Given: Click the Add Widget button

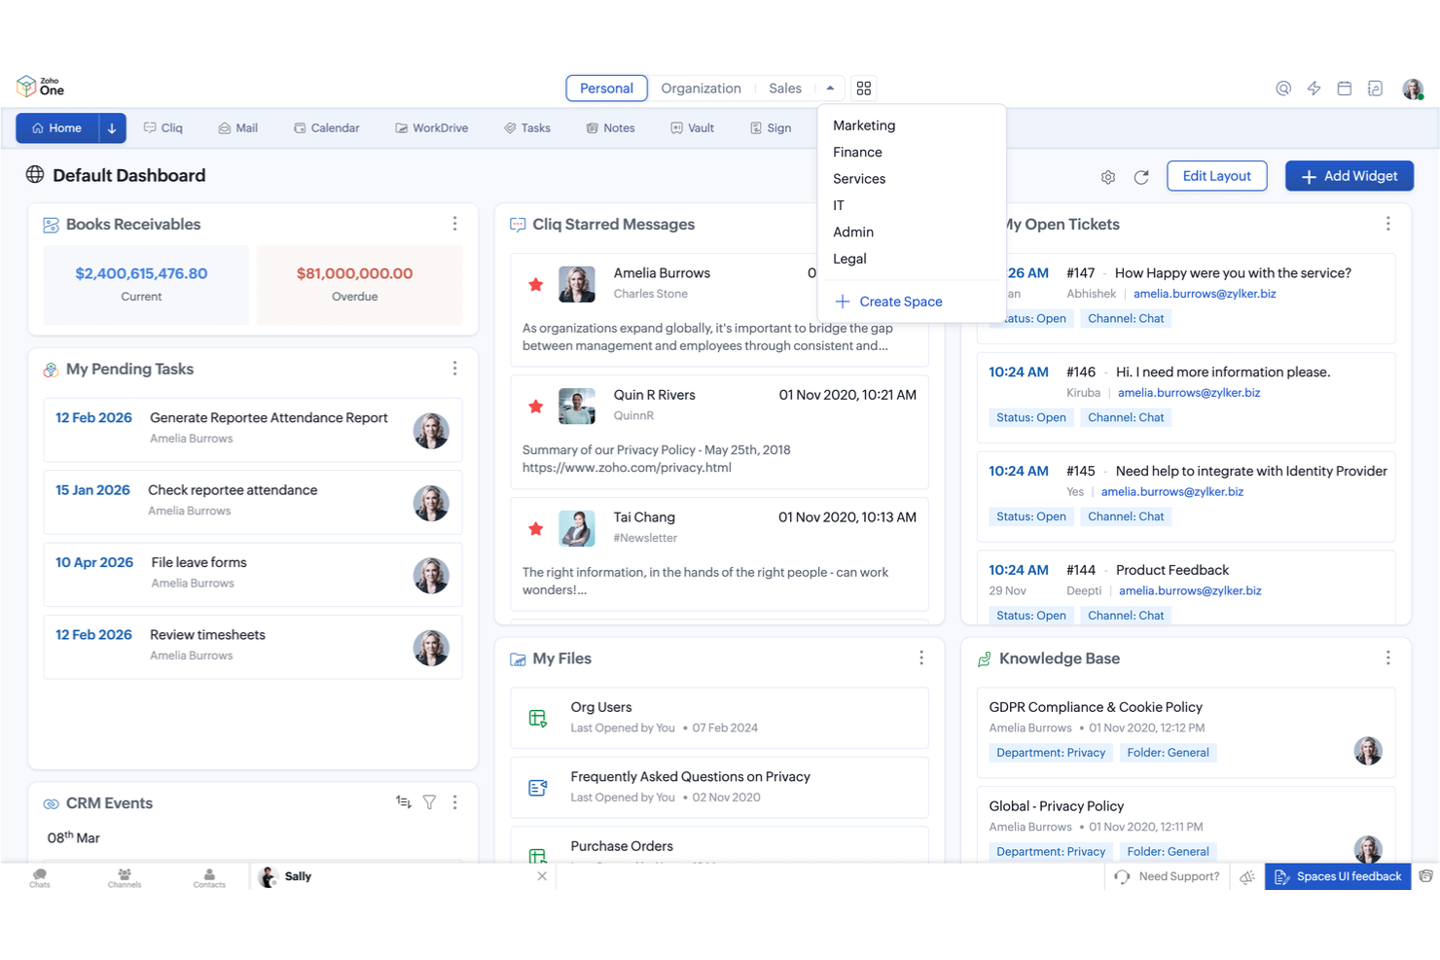Looking at the screenshot, I should tap(1349, 176).
